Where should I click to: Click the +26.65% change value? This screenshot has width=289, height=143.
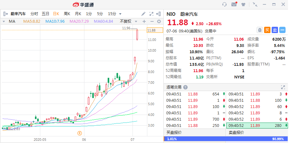[x=214, y=24]
